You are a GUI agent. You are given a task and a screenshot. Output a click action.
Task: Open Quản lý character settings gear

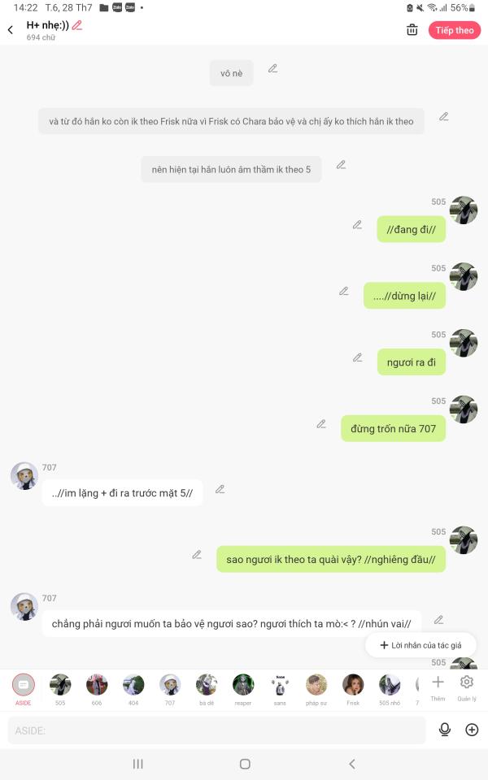coord(467,687)
